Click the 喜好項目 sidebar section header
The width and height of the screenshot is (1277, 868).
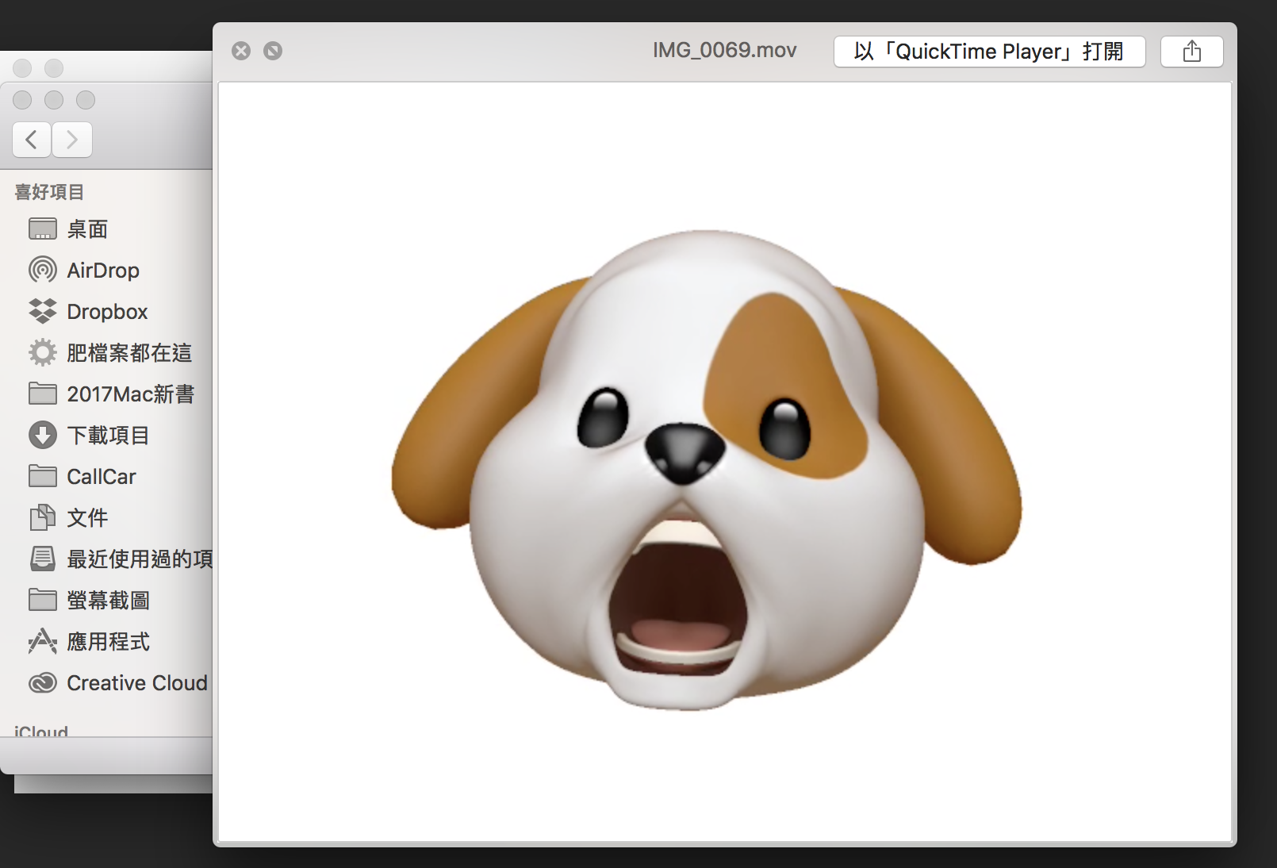pos(49,192)
